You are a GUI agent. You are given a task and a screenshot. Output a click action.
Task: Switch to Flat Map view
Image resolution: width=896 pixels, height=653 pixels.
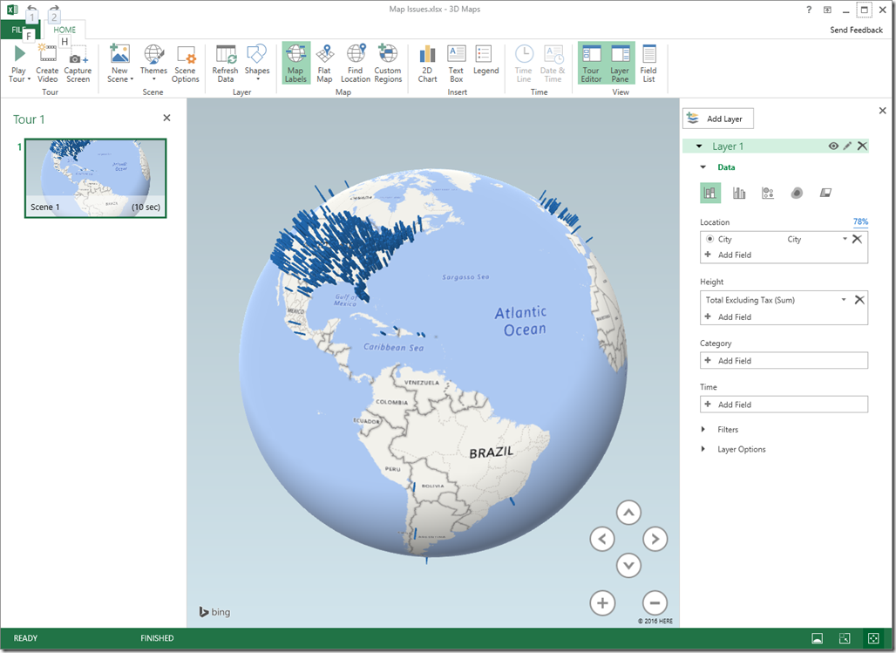click(324, 64)
